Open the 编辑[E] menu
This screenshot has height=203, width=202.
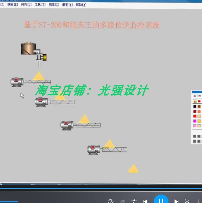tap(13, 5)
